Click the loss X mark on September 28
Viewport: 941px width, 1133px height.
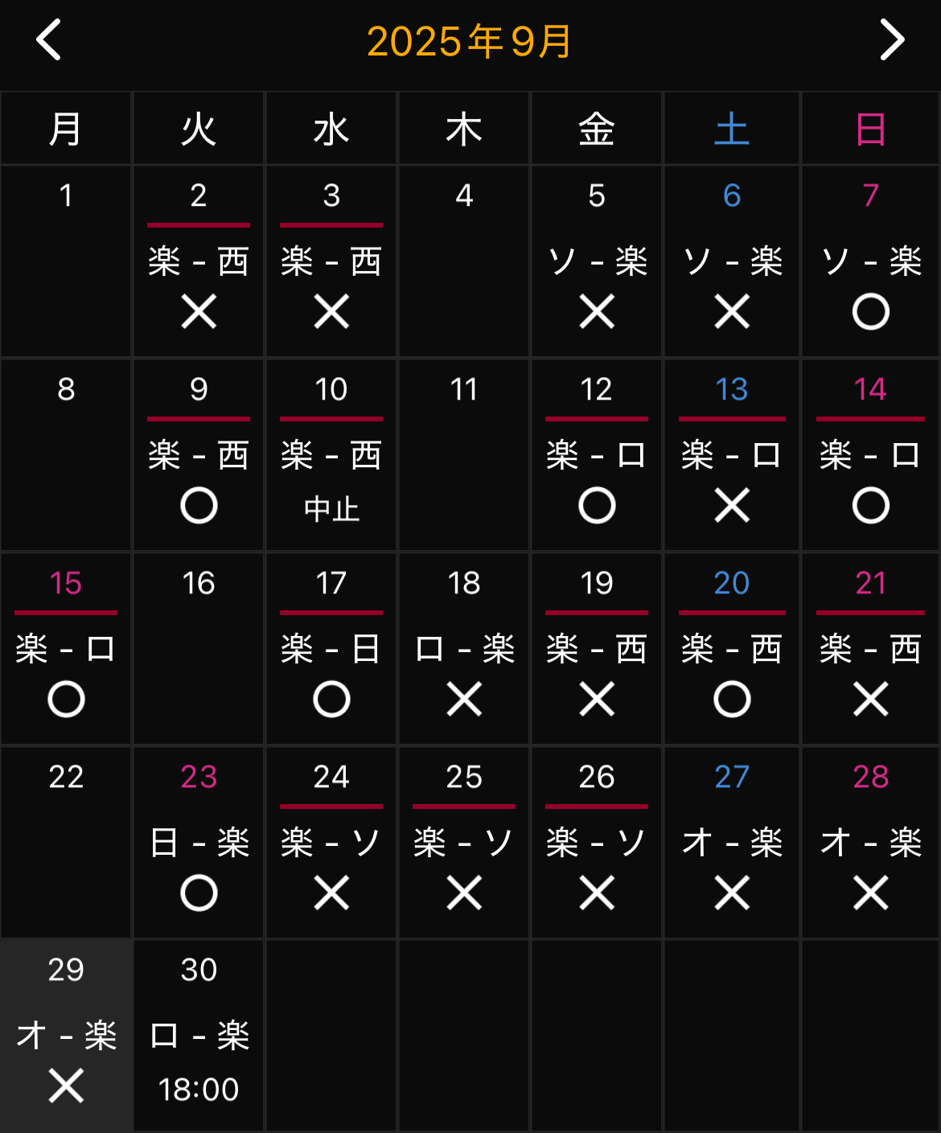[x=870, y=893]
